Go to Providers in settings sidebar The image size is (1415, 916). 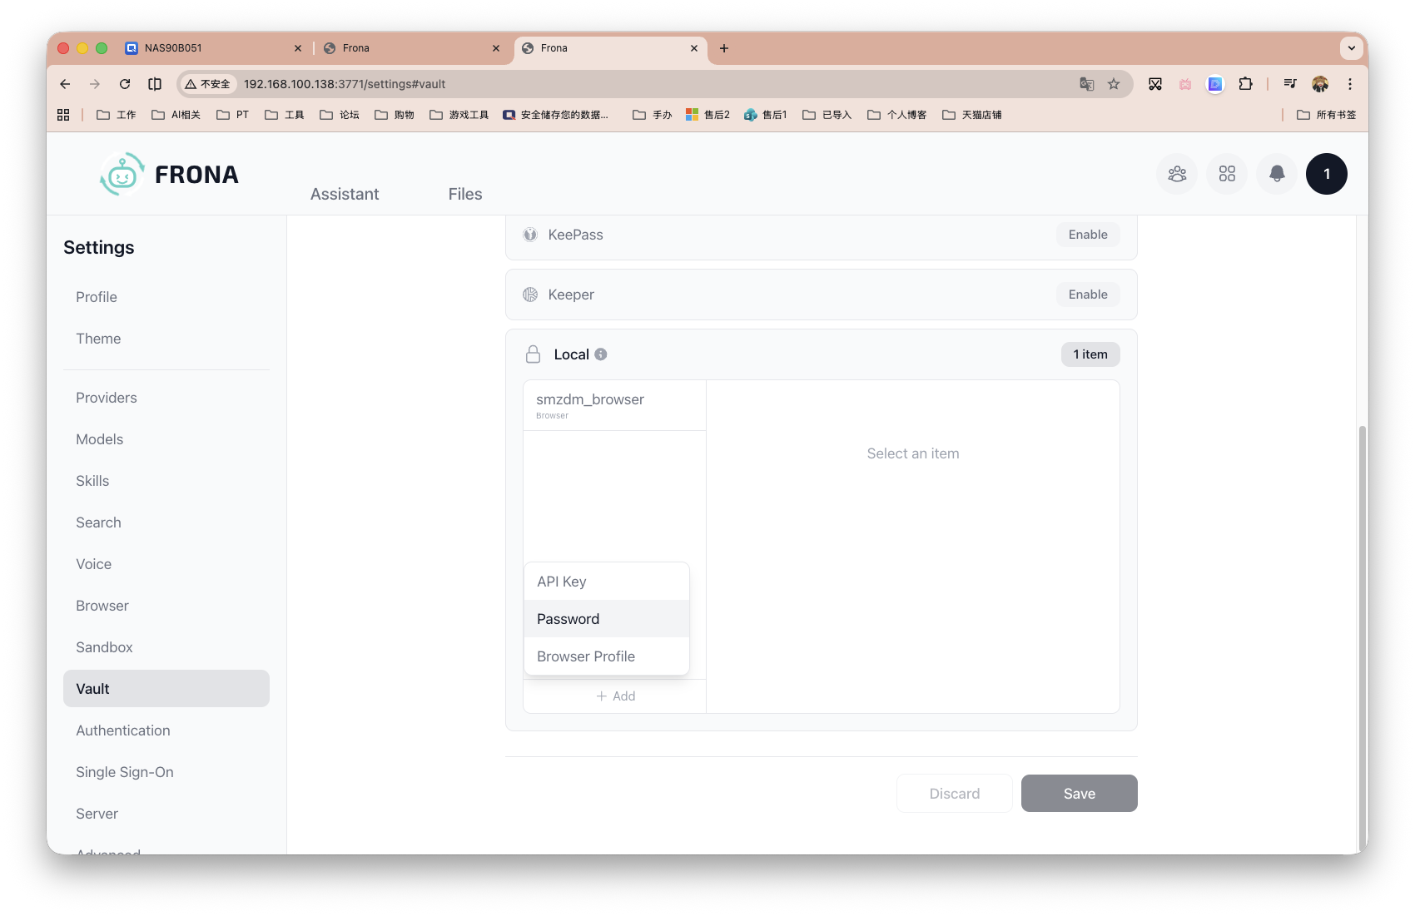pos(107,398)
